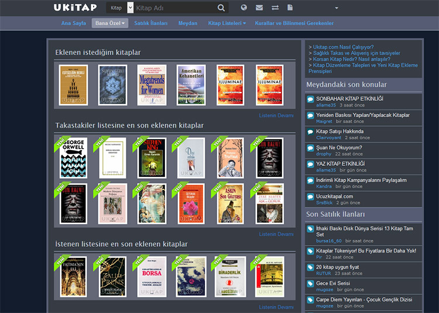Click chat bubble beside Ucuzkitapal.com
The image size is (439, 313).
tap(310, 197)
